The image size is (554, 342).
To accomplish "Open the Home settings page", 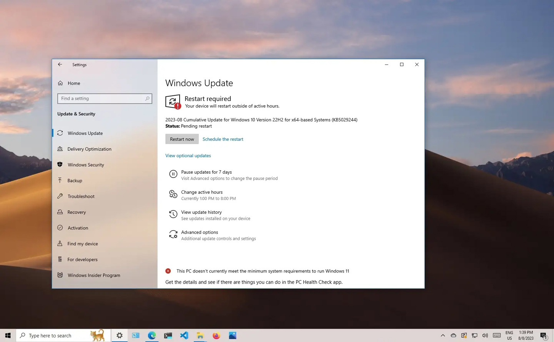I will [74, 83].
